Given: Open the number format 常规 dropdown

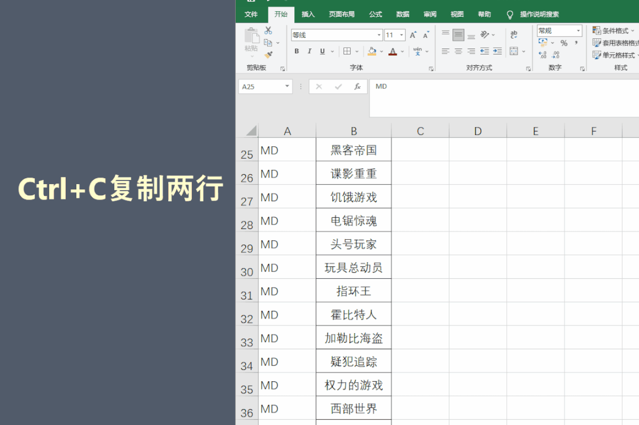Looking at the screenshot, I should (578, 31).
